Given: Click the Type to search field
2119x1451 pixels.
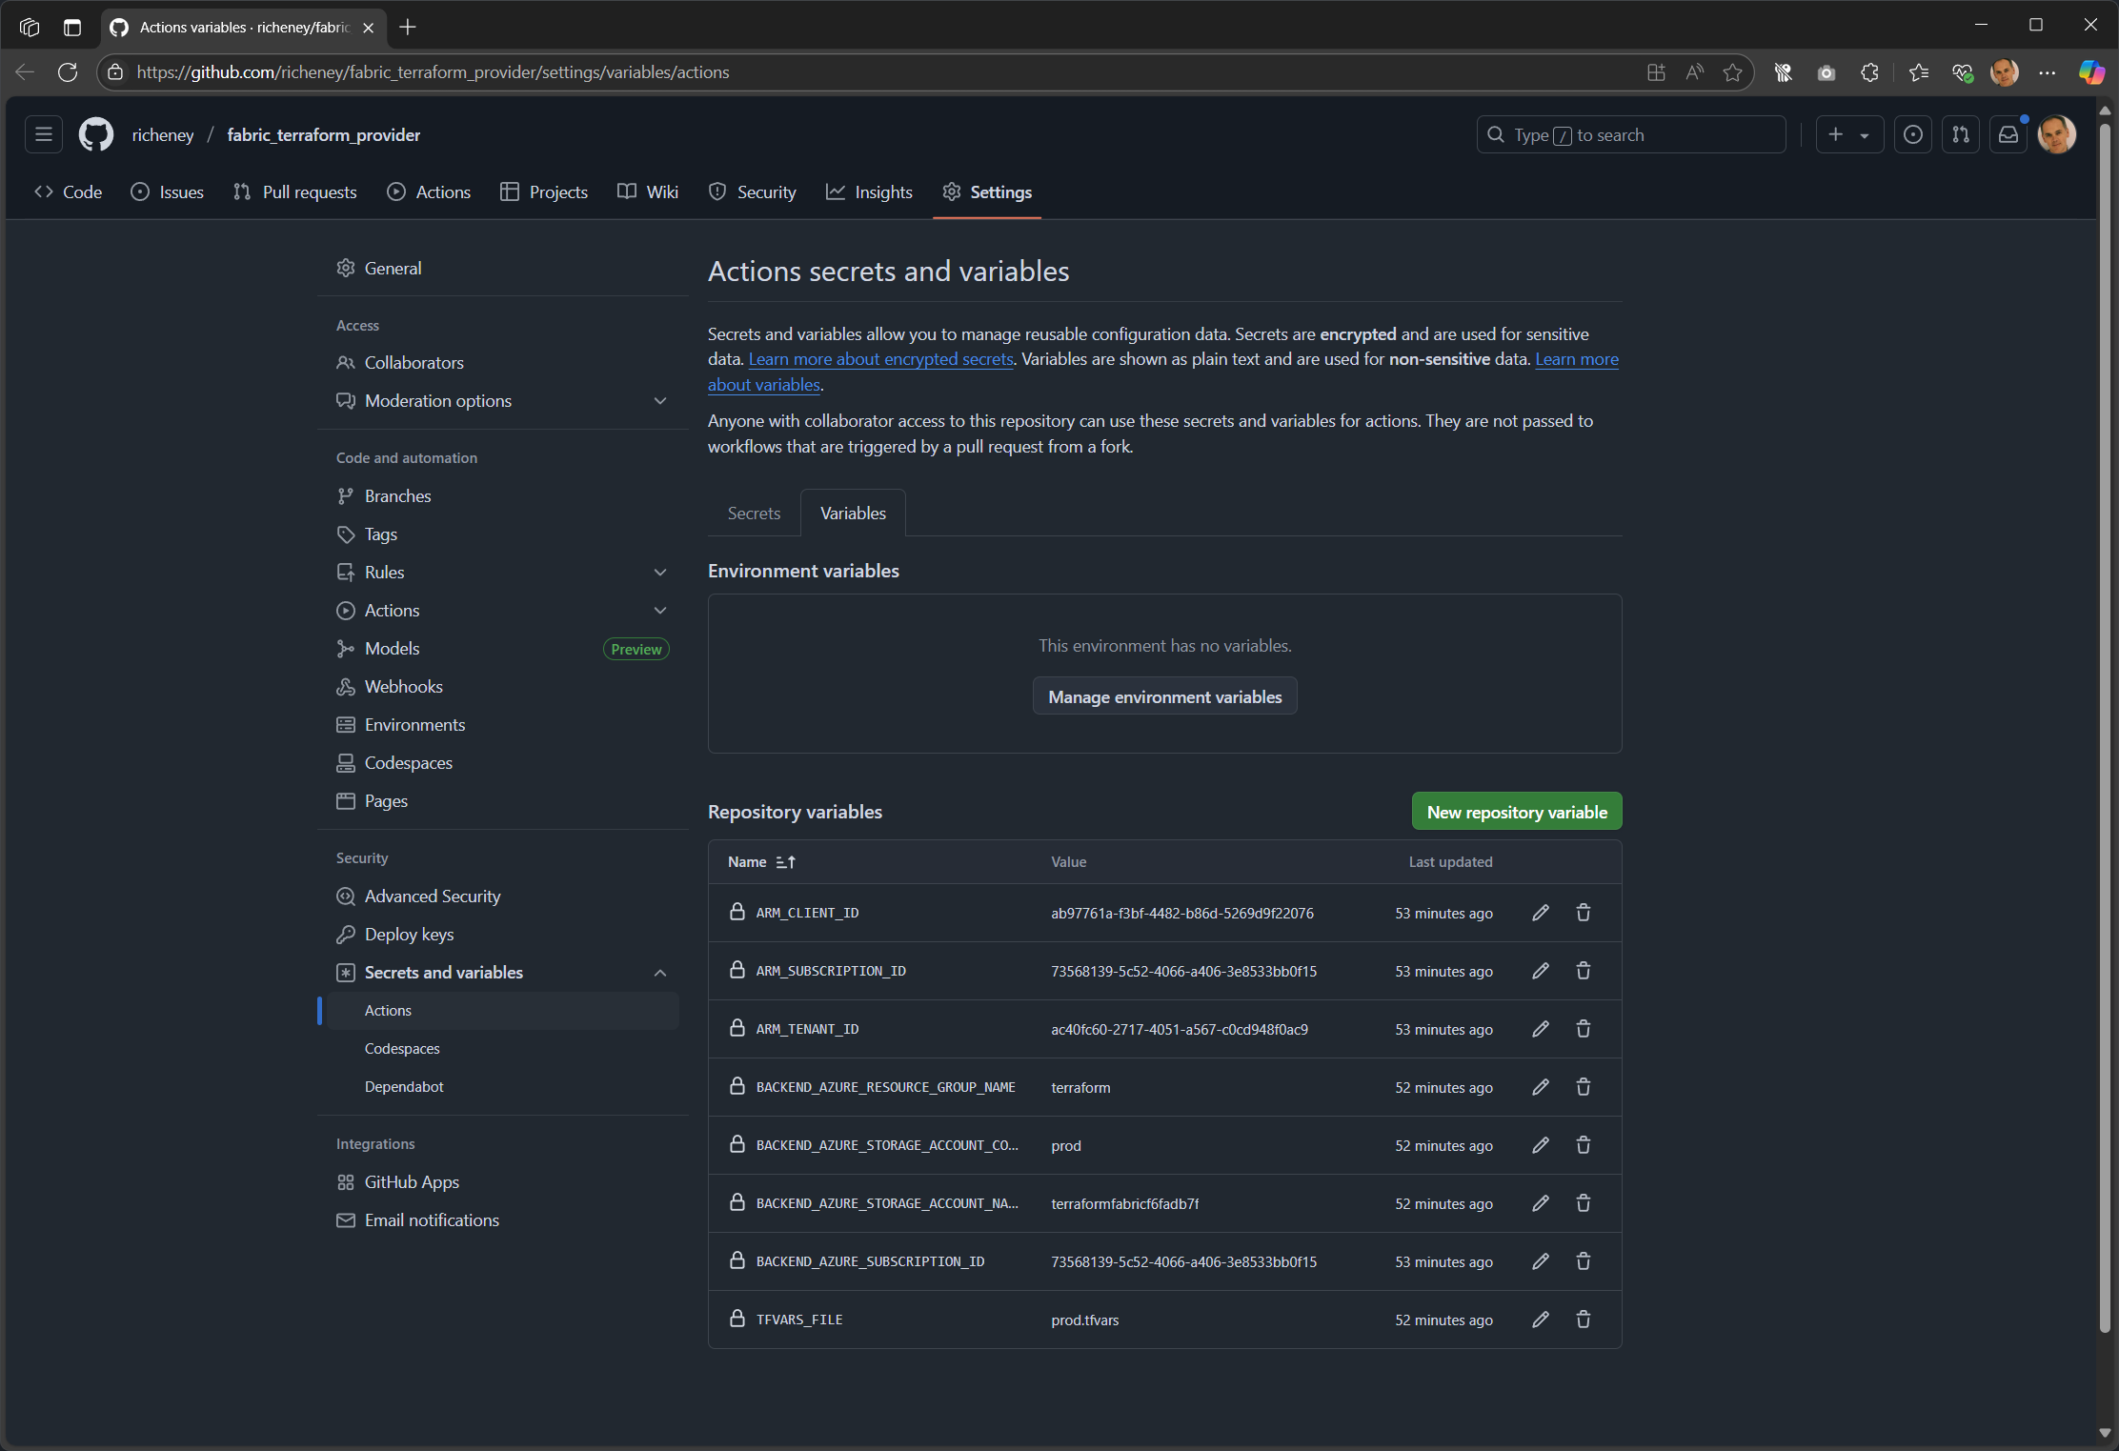Looking at the screenshot, I should (x=1631, y=134).
